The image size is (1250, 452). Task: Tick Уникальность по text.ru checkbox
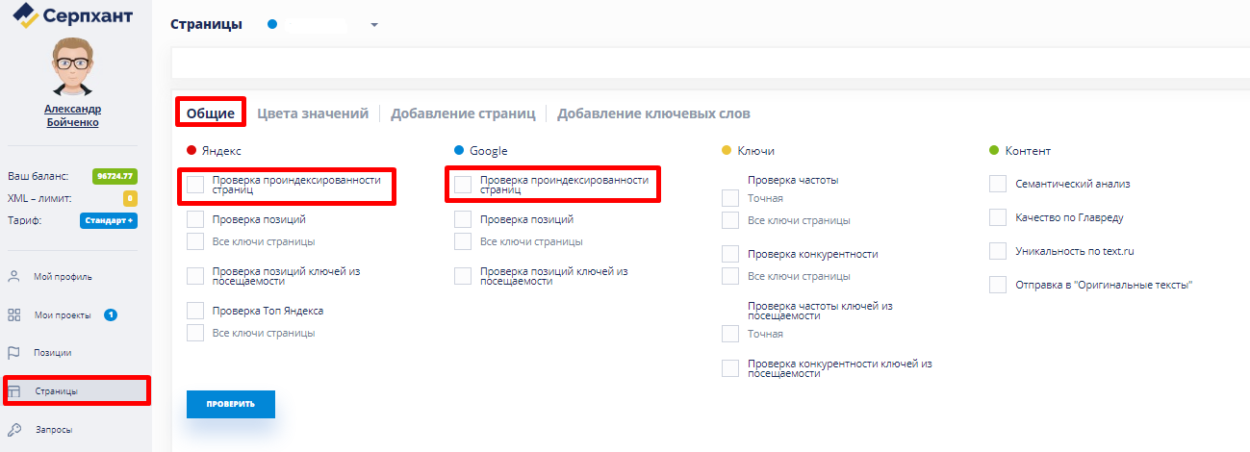pyautogui.click(x=998, y=251)
